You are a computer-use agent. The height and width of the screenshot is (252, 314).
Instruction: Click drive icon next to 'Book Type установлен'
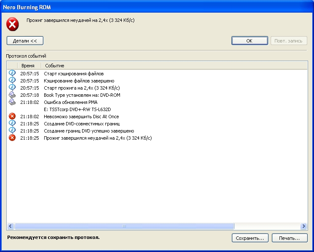coord(12,95)
